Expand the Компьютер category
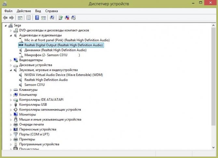Viewport: 218px width, 158px height. tap(11, 95)
